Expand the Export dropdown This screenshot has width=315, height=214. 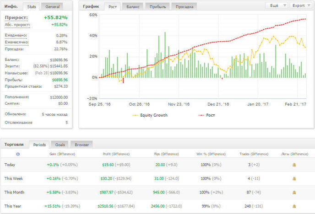(x=301, y=5)
